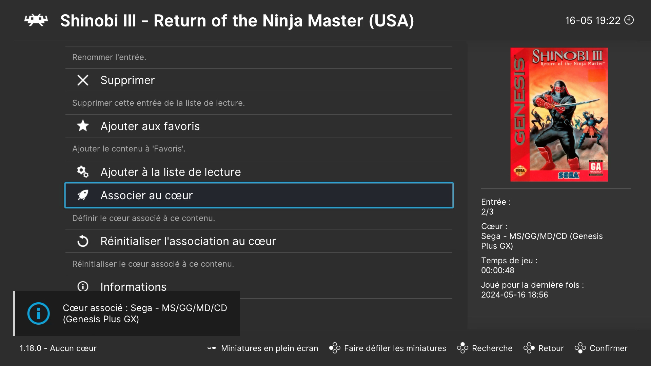Open the Informations entry
Image resolution: width=651 pixels, height=366 pixels.
tap(133, 287)
